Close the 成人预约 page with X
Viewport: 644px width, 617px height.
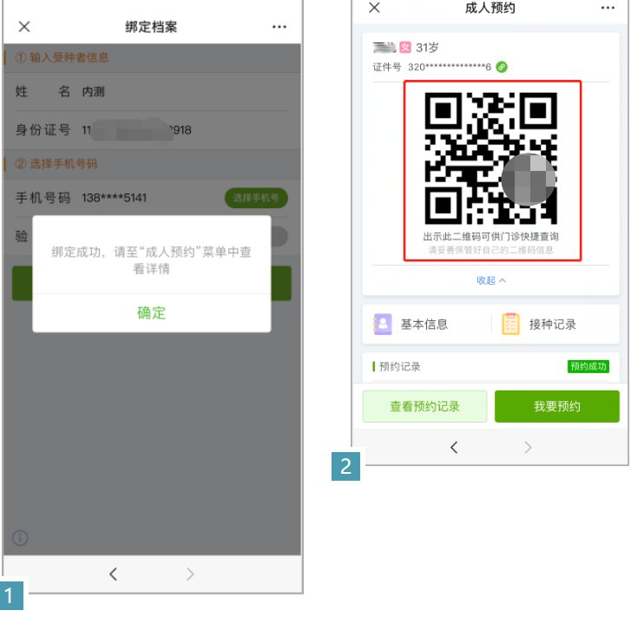tap(374, 8)
